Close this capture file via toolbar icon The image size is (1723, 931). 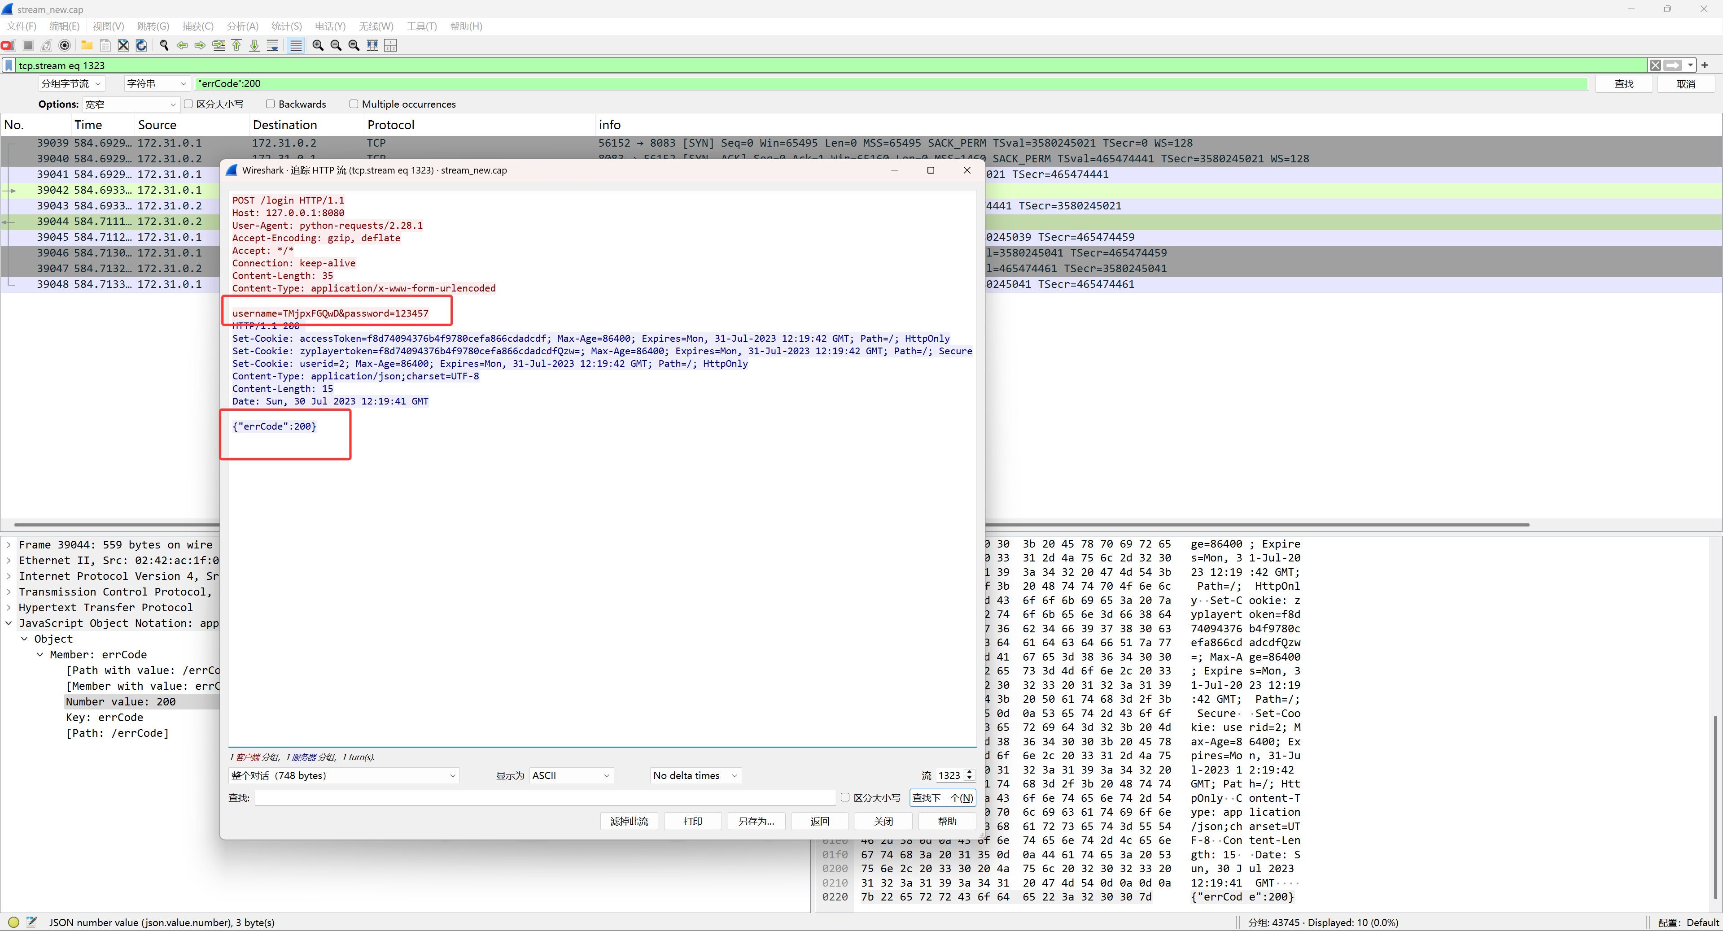123,45
